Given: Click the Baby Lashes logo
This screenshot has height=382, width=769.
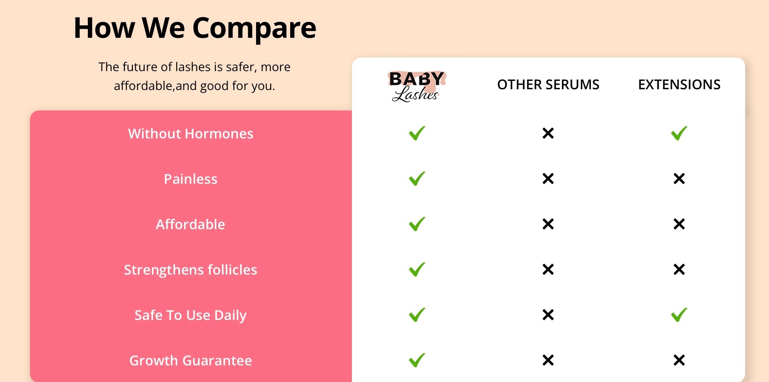Looking at the screenshot, I should [x=417, y=86].
